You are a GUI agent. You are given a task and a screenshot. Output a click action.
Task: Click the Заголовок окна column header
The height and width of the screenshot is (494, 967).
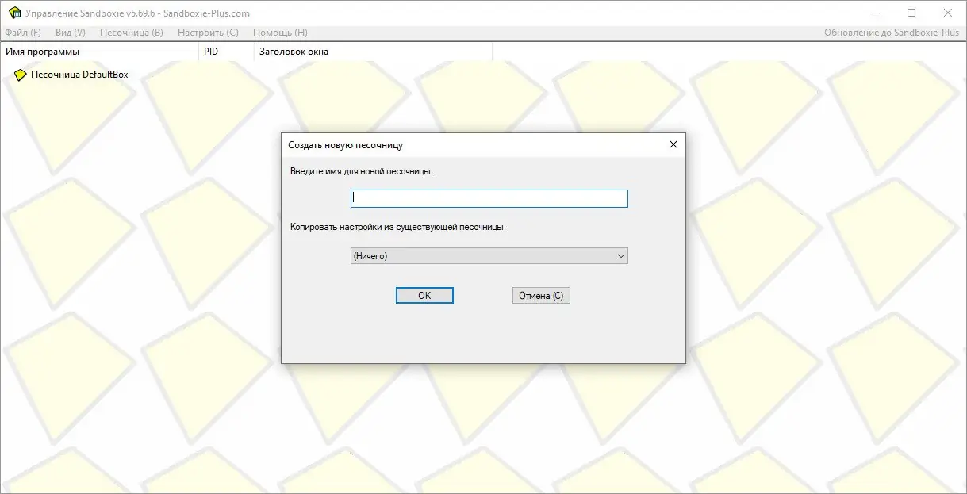[x=373, y=52]
